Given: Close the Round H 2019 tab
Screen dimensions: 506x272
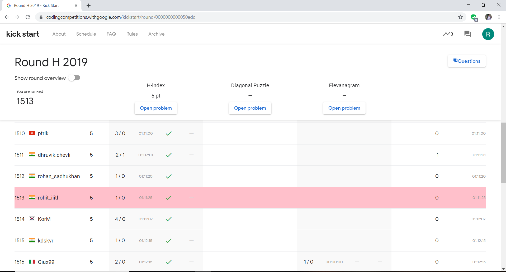Looking at the screenshot, I should (x=76, y=6).
